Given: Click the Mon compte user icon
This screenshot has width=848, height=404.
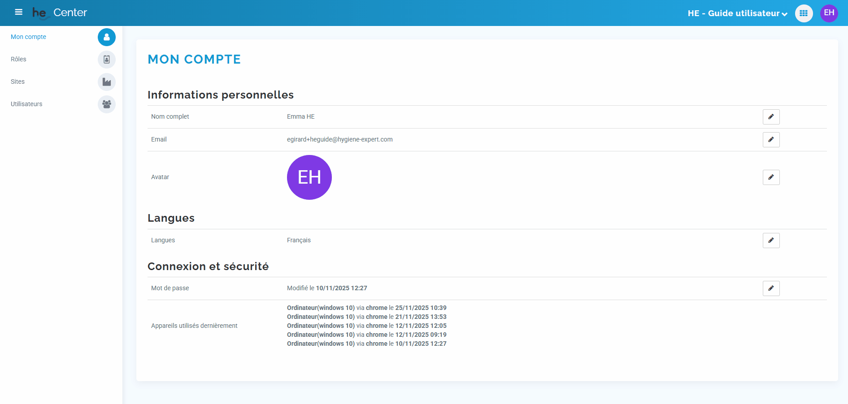Looking at the screenshot, I should pyautogui.click(x=107, y=37).
